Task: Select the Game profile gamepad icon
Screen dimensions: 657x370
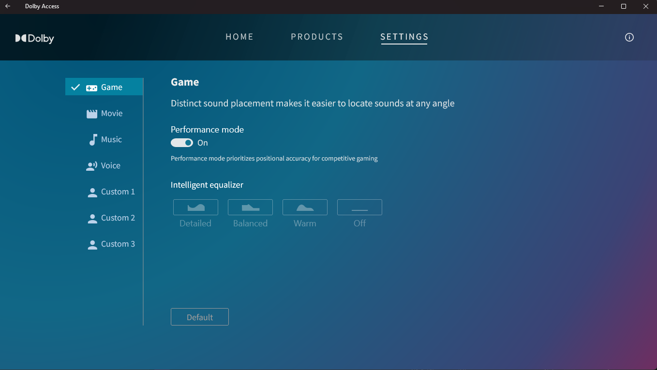Action: tap(91, 88)
